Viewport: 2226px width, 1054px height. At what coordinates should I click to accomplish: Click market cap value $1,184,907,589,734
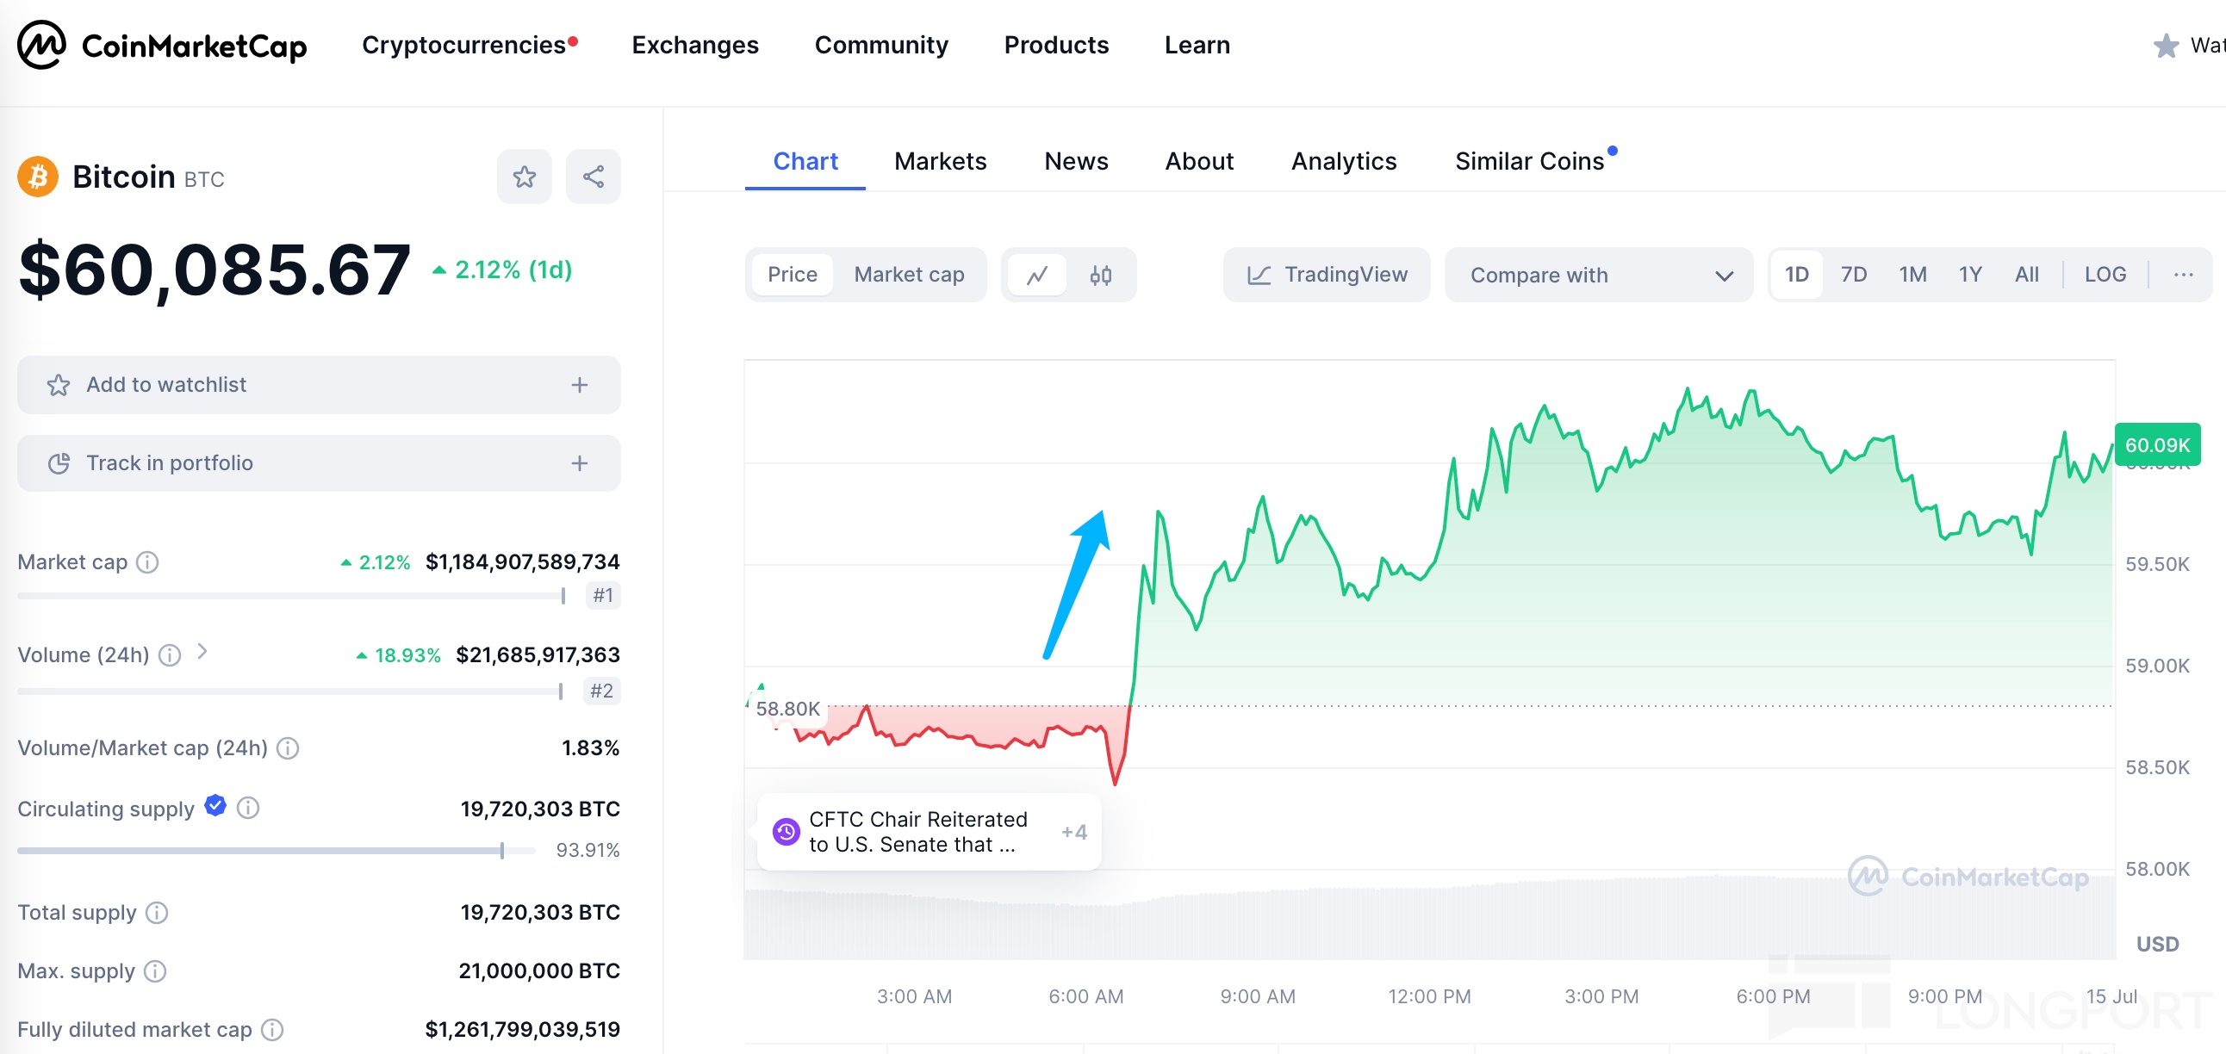coord(522,562)
